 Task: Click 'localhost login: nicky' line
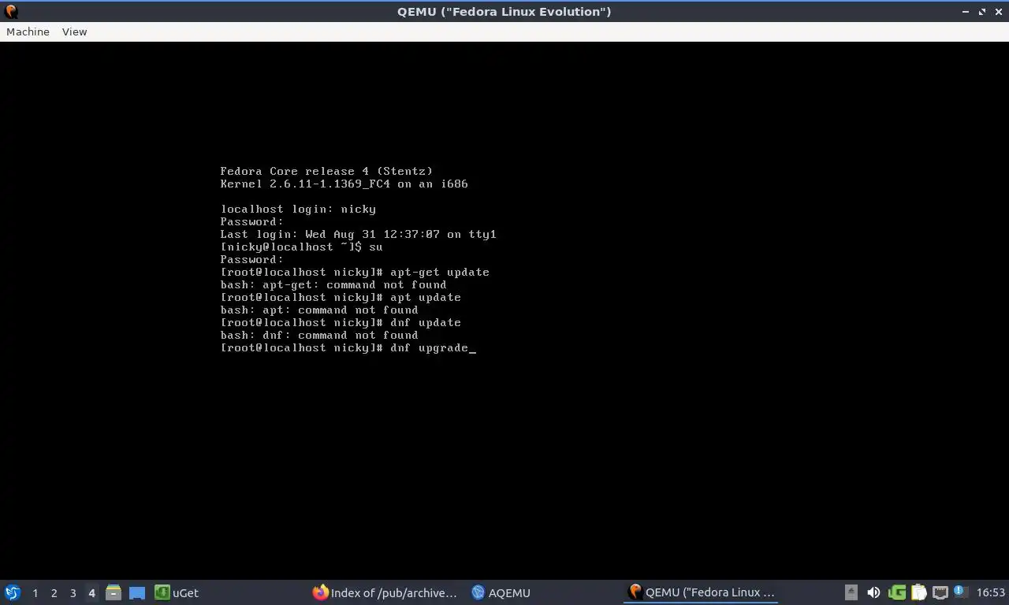click(298, 209)
